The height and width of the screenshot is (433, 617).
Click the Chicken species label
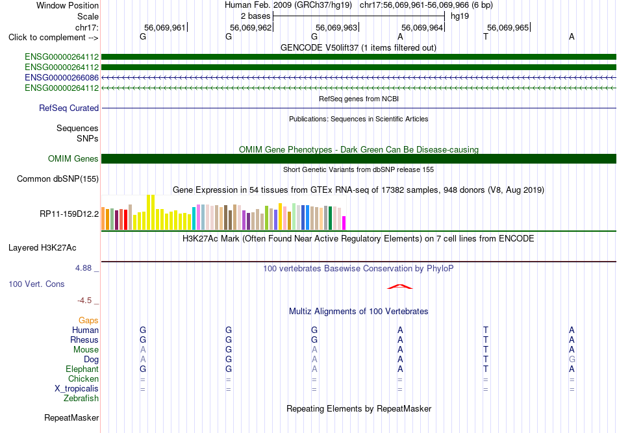tap(83, 378)
